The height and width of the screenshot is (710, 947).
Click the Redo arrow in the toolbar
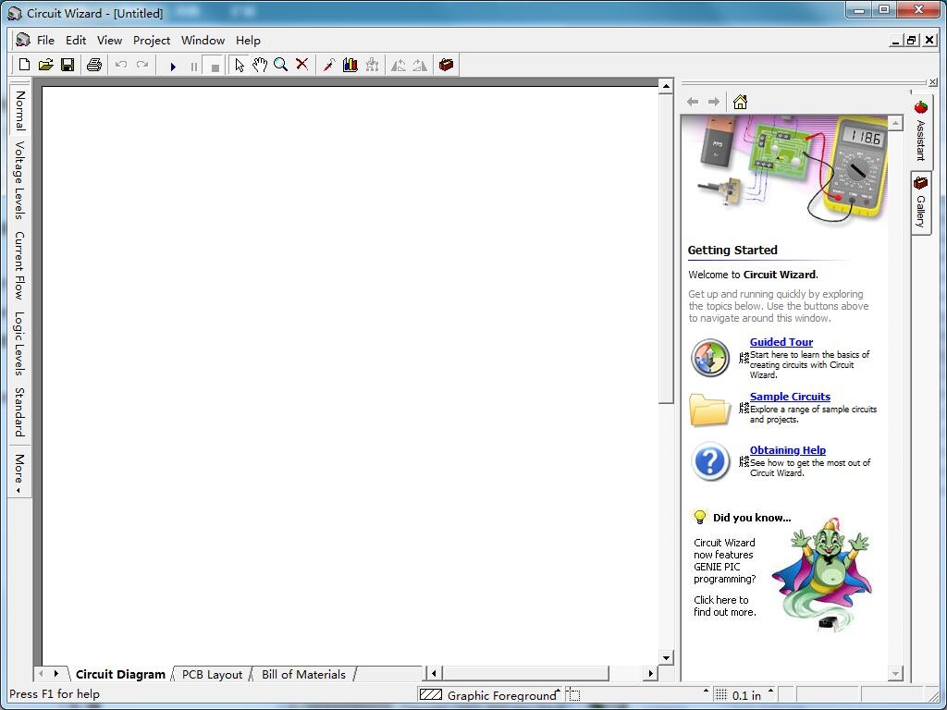pos(142,65)
